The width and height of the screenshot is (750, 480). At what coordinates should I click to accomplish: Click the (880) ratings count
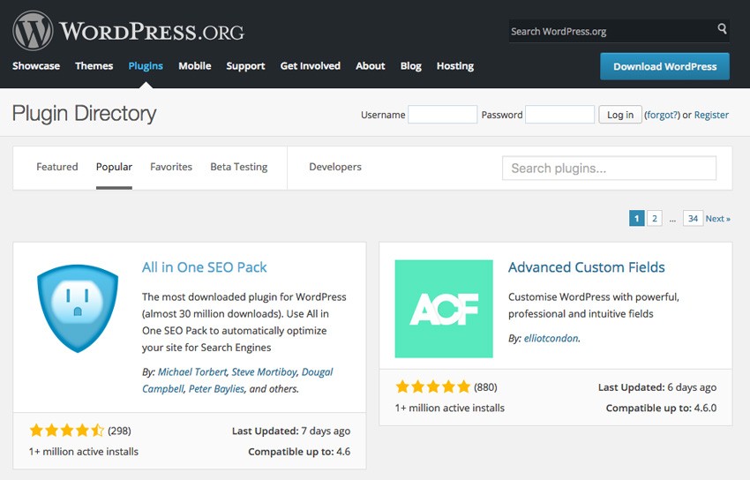[x=485, y=387]
